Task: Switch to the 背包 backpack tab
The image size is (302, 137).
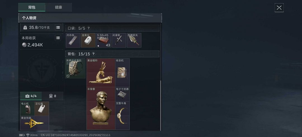Action: tap(32, 7)
